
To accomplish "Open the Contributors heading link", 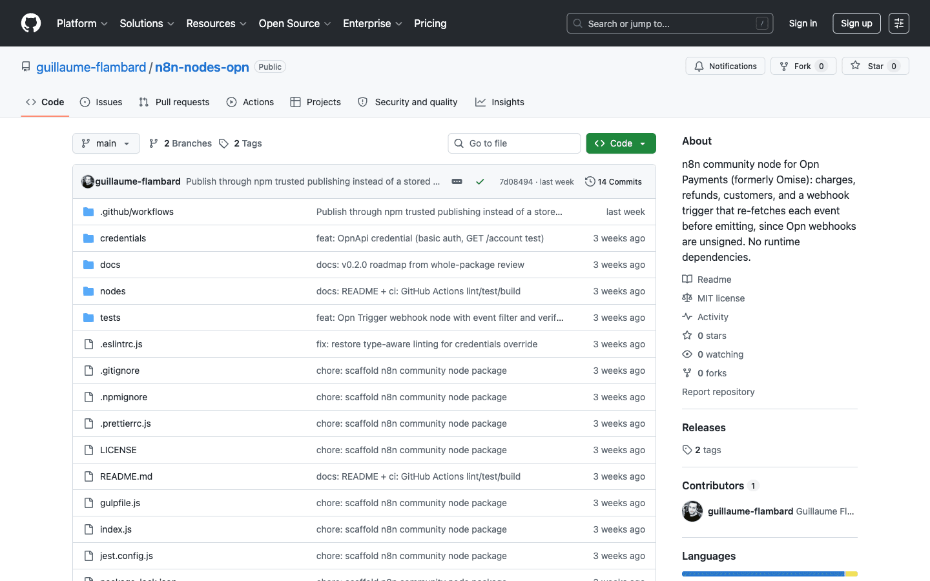I will tap(720, 485).
